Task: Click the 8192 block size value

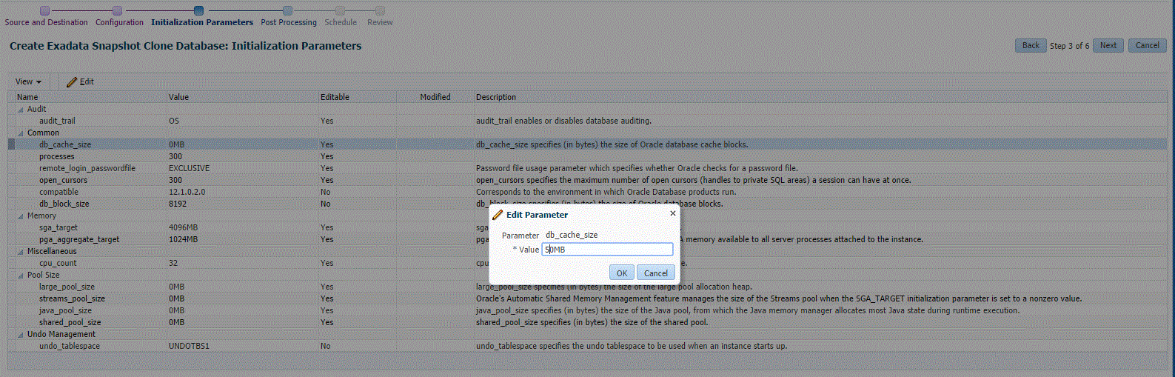Action: [178, 204]
